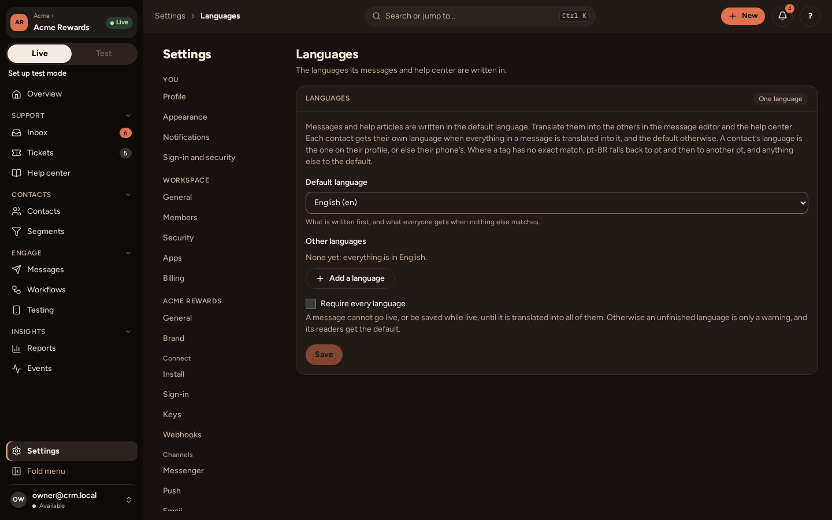Viewport: 832px width, 520px height.
Task: Open the Workflows icon
Action: pos(17,290)
